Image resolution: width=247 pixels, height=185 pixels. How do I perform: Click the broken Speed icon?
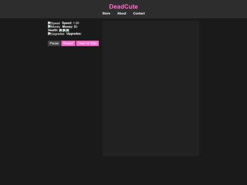pos(54,23)
